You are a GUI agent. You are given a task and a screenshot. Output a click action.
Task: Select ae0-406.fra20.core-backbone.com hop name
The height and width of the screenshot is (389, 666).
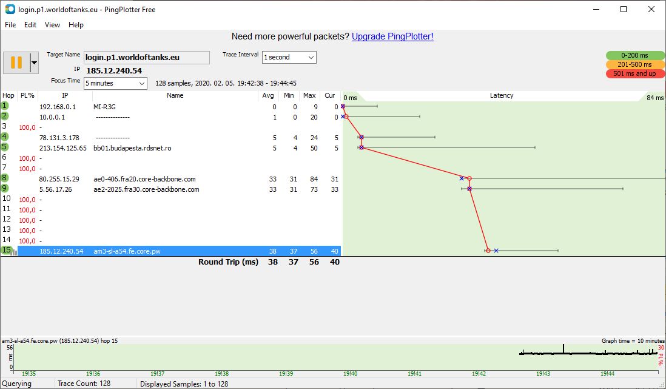coord(144,179)
